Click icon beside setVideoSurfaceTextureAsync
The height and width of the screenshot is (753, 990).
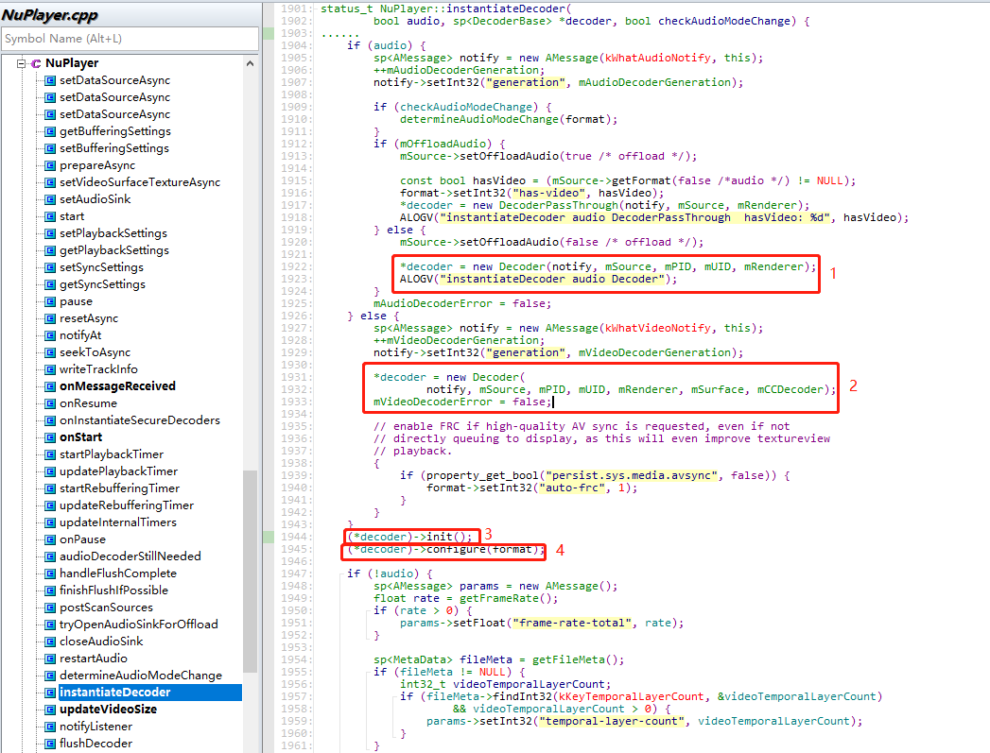coord(50,182)
